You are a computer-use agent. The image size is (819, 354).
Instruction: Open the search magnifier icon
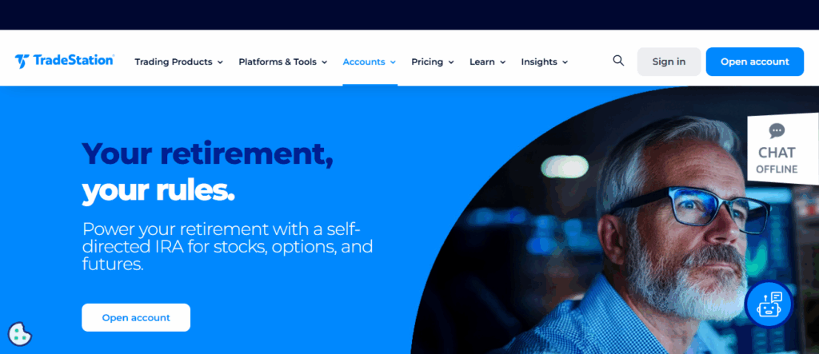(x=618, y=61)
